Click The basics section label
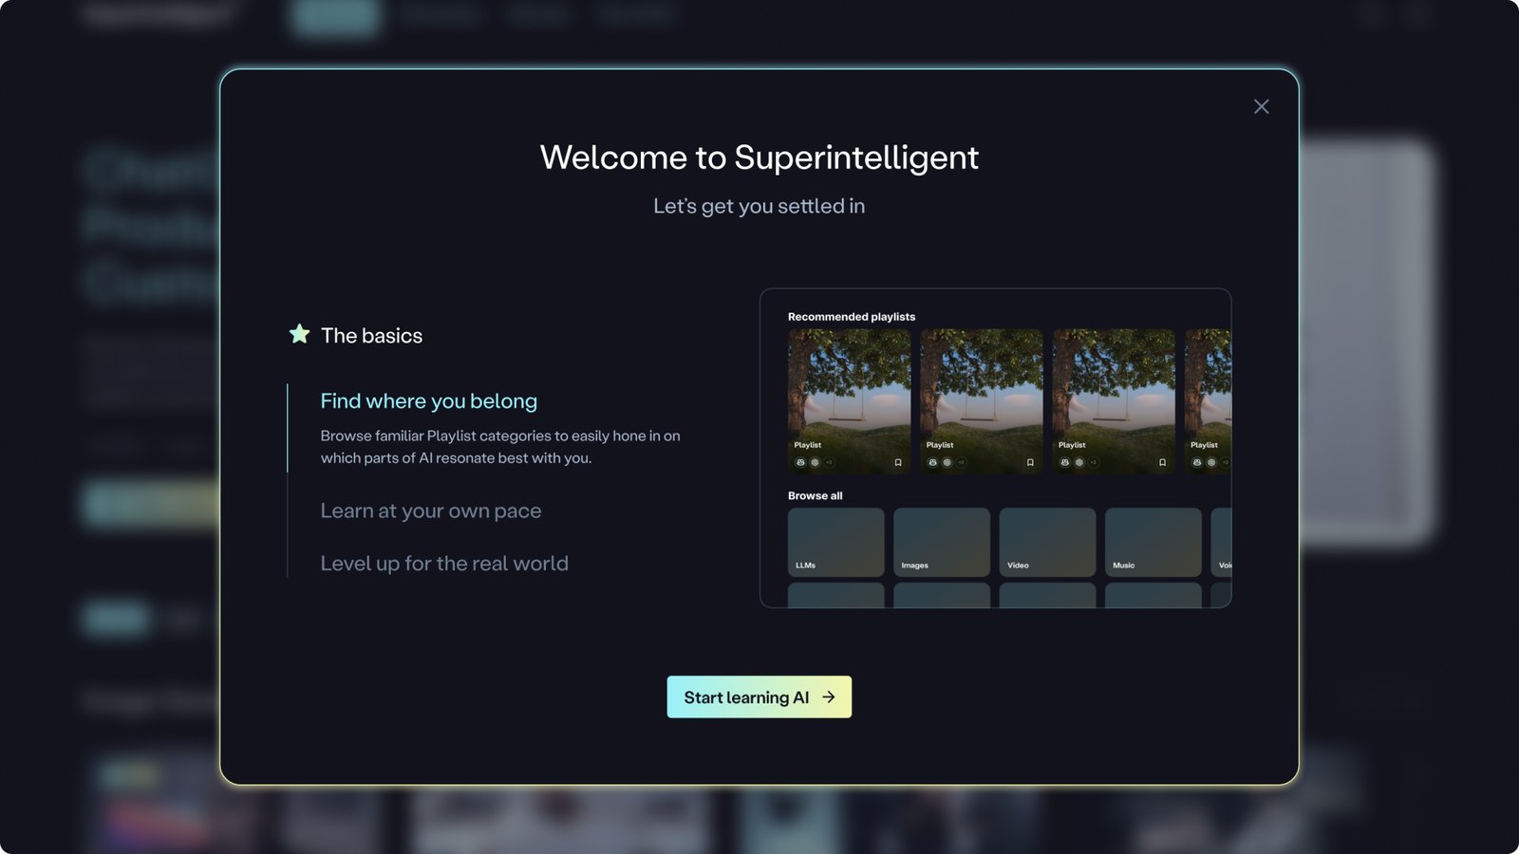 coord(371,335)
